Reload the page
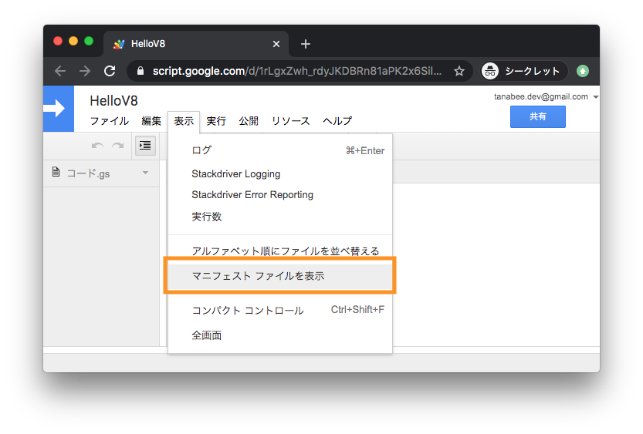This screenshot has height=434, width=643. [x=110, y=71]
